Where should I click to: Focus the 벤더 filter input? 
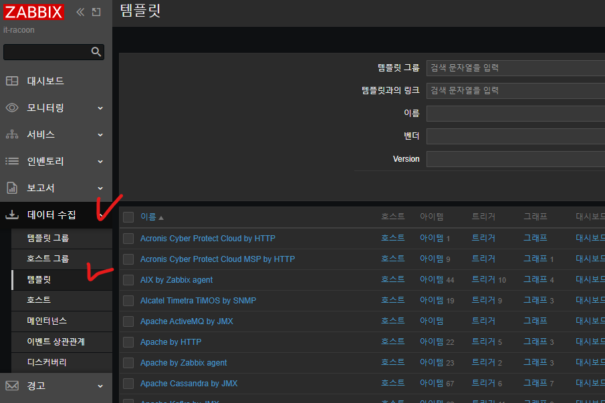515,136
